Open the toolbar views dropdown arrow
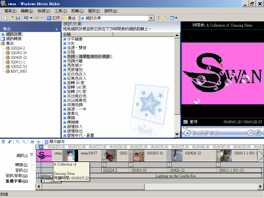 (177, 18)
